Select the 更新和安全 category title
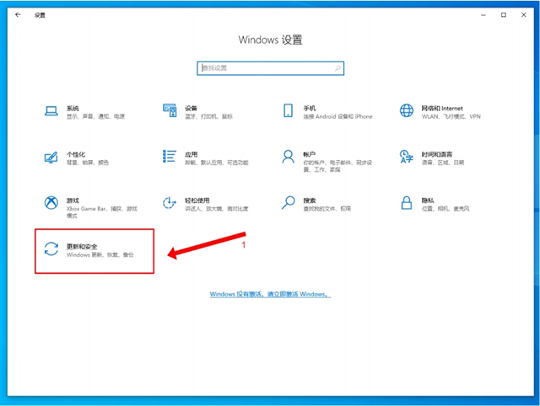540x406 pixels. pyautogui.click(x=82, y=247)
